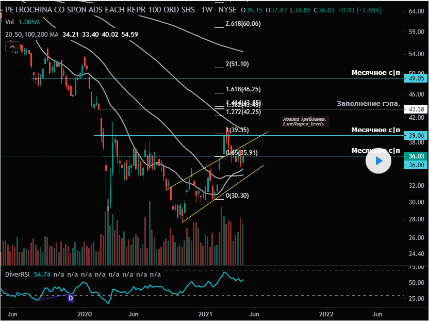Click the Fibonacci 2.618(60.06) level label
429x321 pixels.
243,24
